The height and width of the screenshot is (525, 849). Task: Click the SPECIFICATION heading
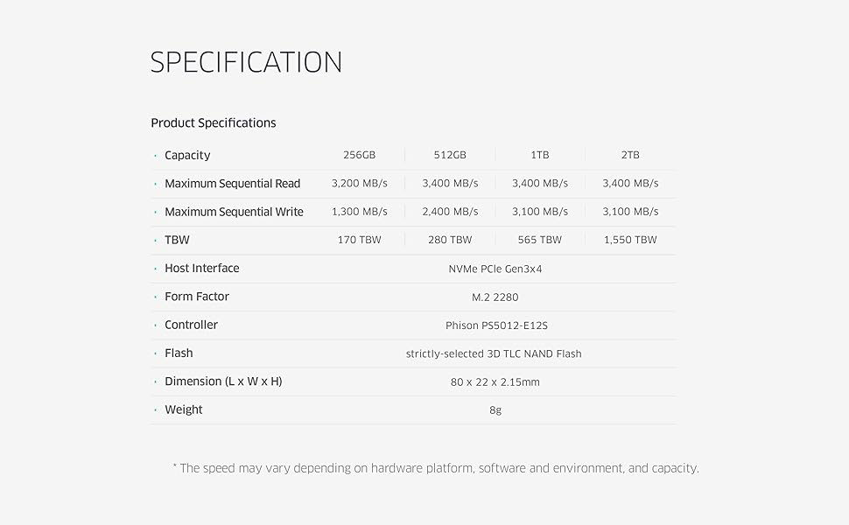(x=246, y=62)
